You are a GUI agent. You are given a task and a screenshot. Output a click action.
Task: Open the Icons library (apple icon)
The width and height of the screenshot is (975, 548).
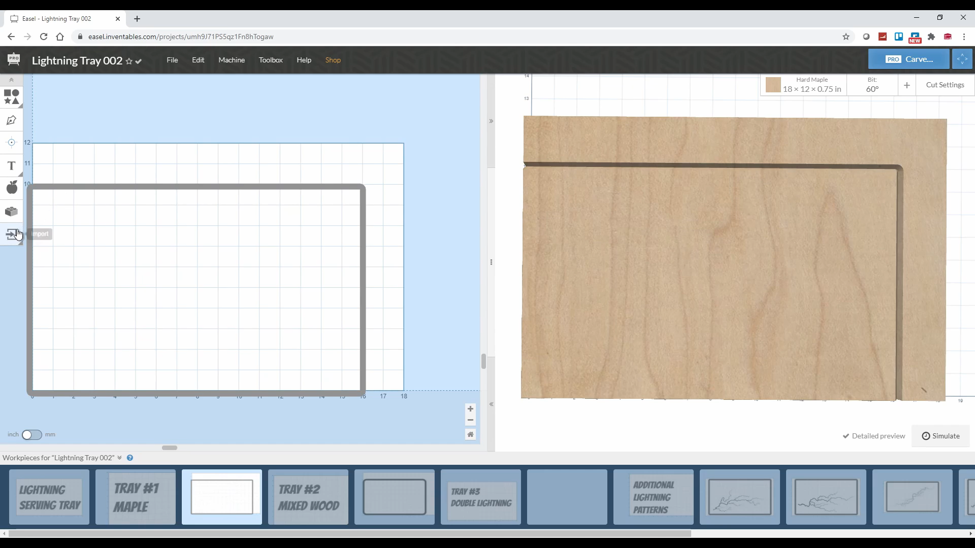click(x=11, y=188)
